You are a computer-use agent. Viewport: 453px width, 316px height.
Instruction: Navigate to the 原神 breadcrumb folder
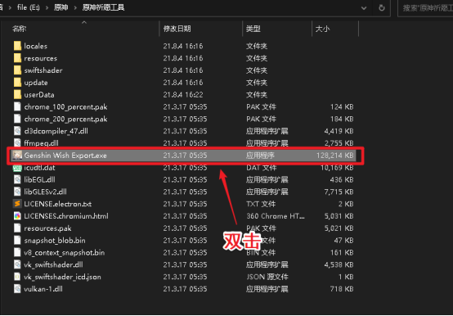pyautogui.click(x=61, y=7)
